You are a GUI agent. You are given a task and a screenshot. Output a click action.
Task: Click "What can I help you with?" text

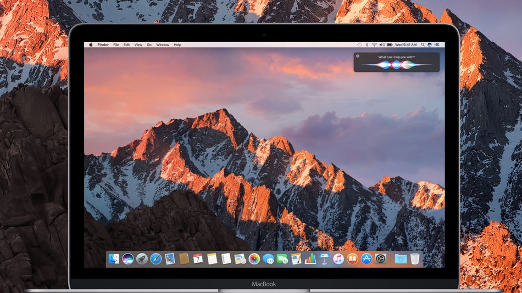(397, 57)
